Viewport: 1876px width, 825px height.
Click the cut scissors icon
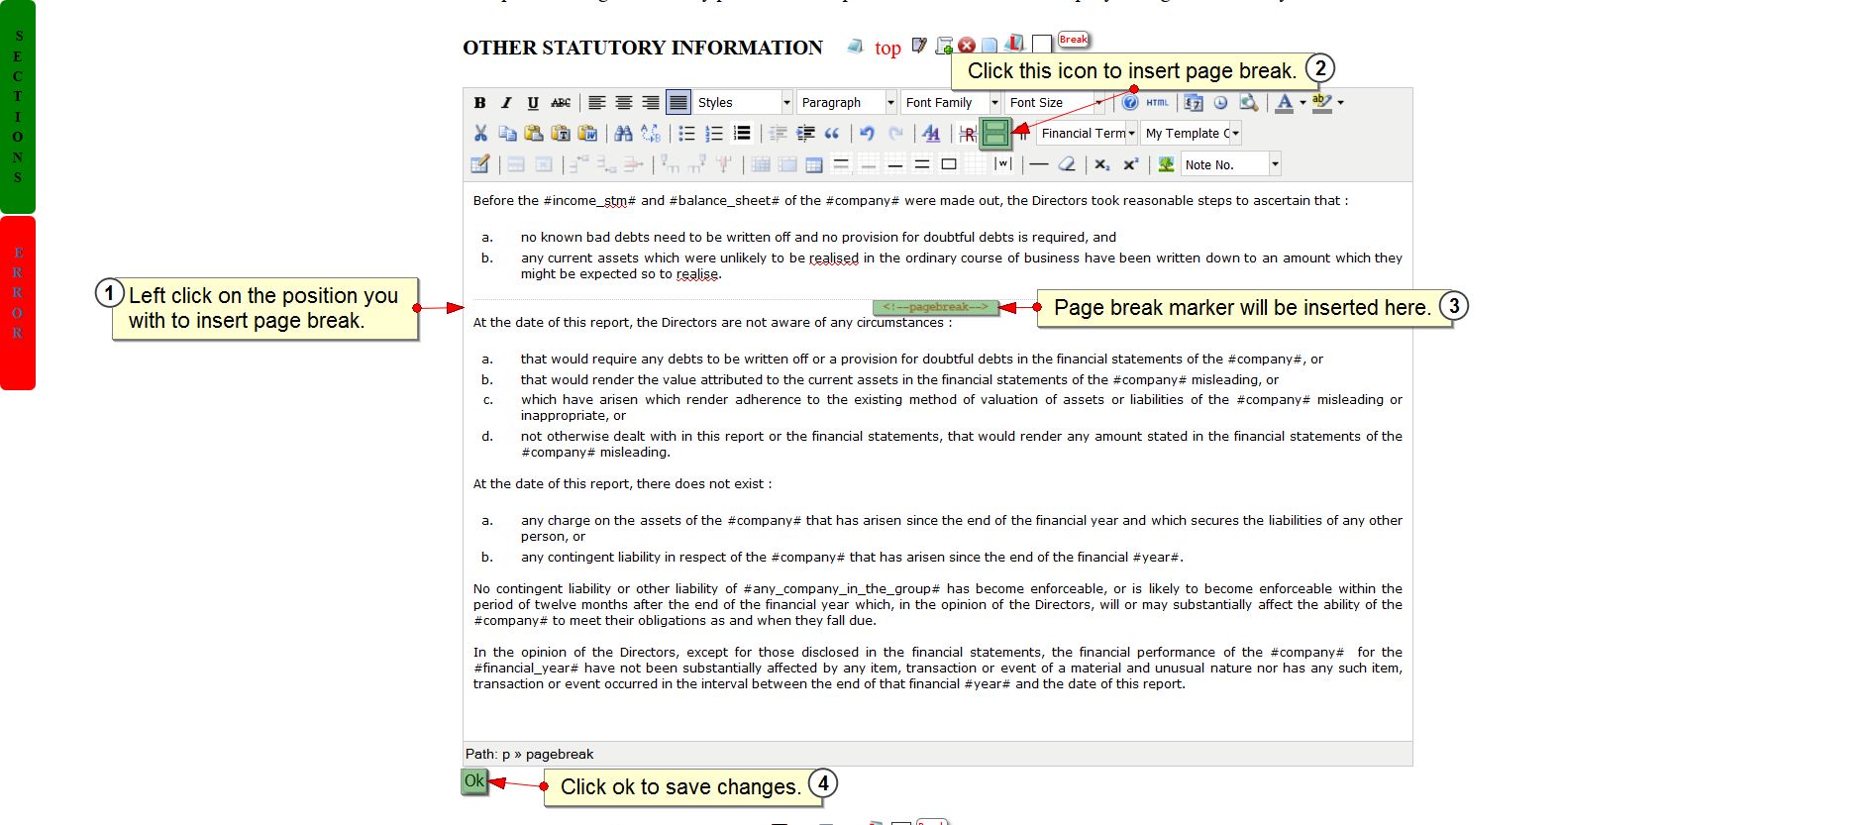coord(480,134)
